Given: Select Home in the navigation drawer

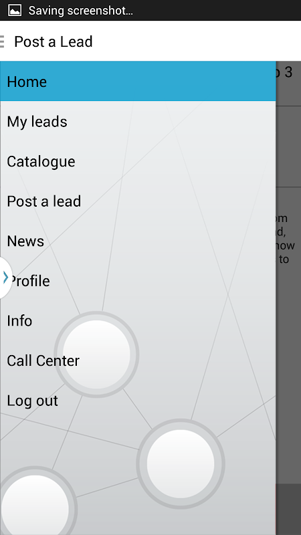Looking at the screenshot, I should tap(138, 81).
